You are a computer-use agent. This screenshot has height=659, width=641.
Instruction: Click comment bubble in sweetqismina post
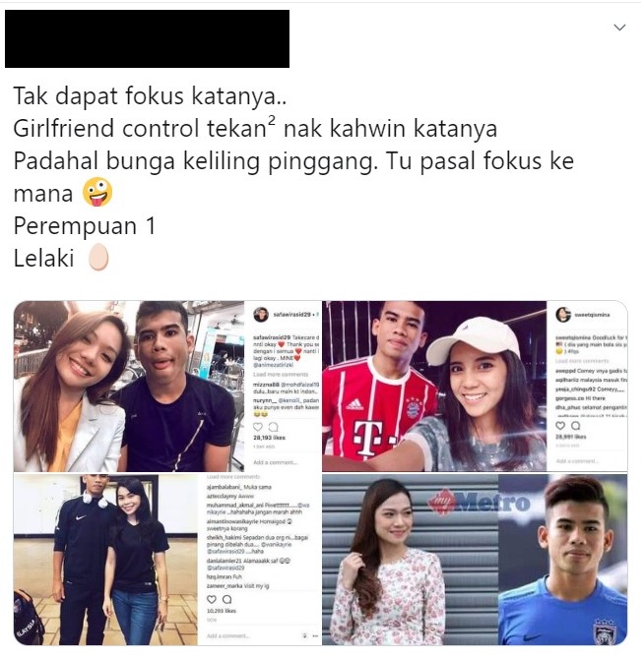[575, 425]
